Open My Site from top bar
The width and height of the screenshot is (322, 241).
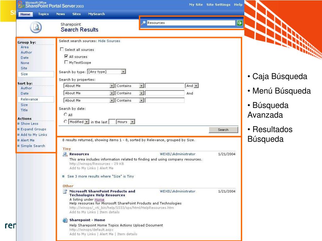196,5
